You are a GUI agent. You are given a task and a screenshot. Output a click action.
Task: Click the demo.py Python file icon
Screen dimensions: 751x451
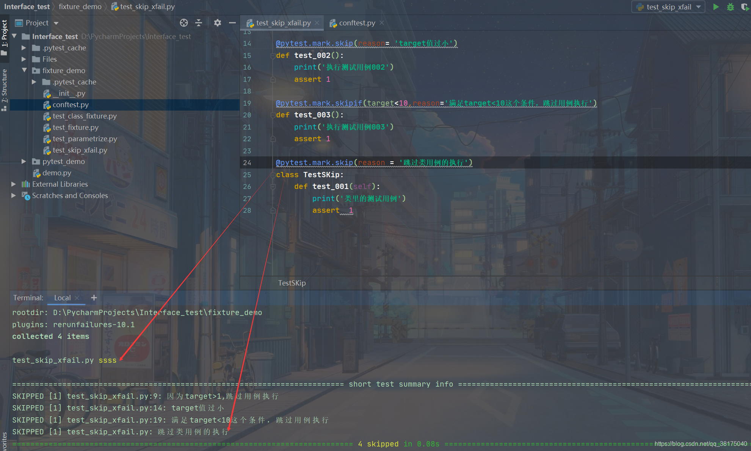(x=37, y=173)
